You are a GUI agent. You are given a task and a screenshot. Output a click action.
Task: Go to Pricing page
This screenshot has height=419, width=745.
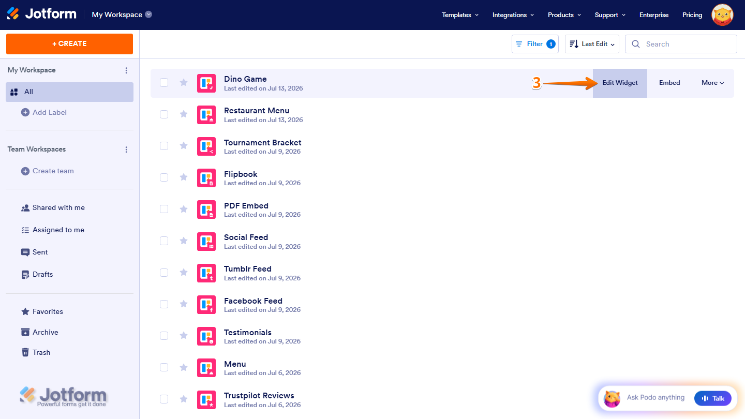click(692, 15)
